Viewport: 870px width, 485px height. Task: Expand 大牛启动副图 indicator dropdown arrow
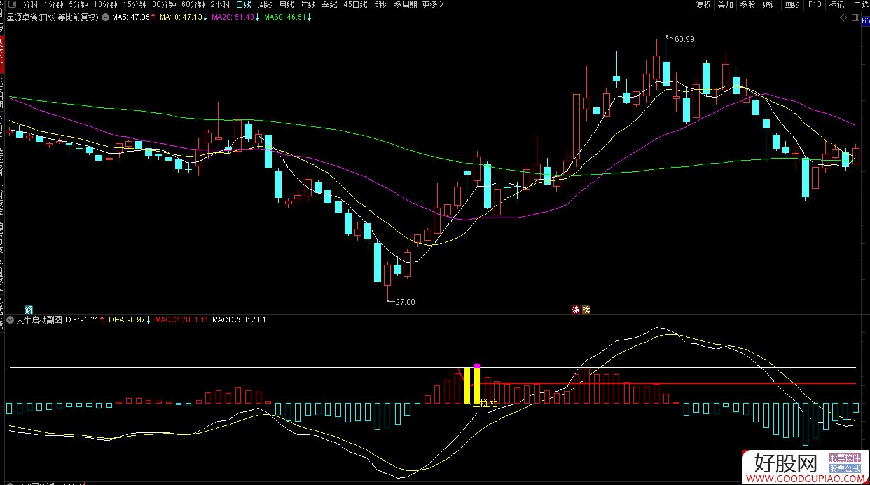pos(10,320)
